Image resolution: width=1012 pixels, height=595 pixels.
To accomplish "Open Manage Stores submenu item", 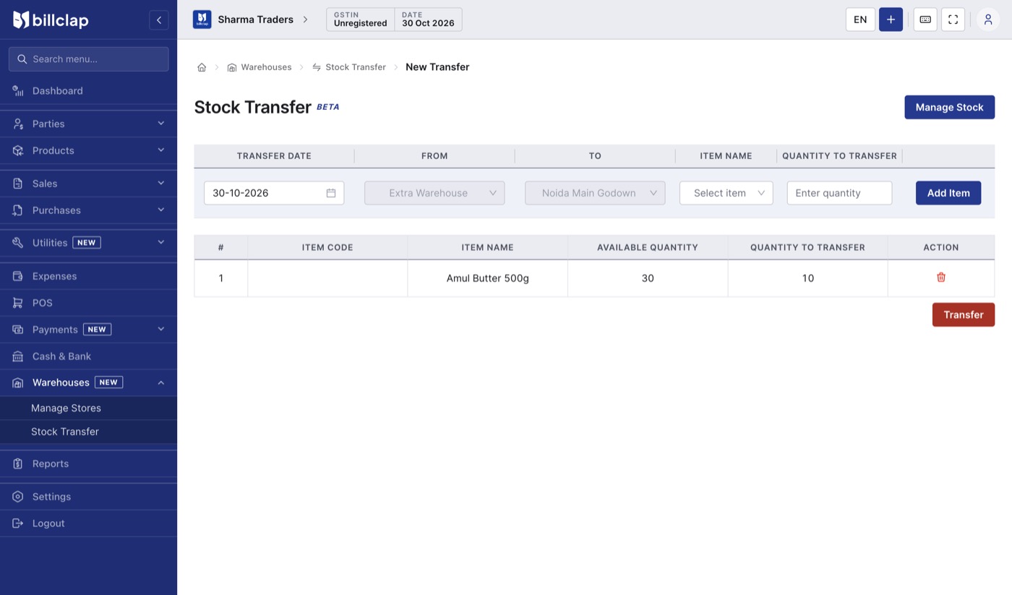I will [88, 408].
